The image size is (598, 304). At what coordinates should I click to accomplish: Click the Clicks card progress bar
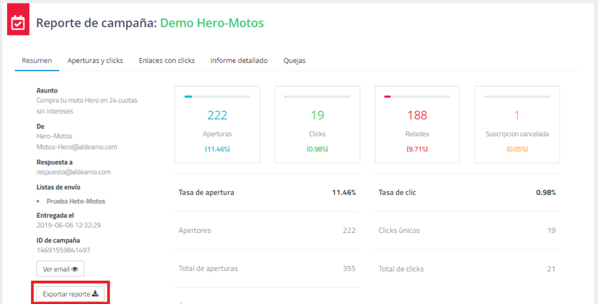(x=317, y=96)
